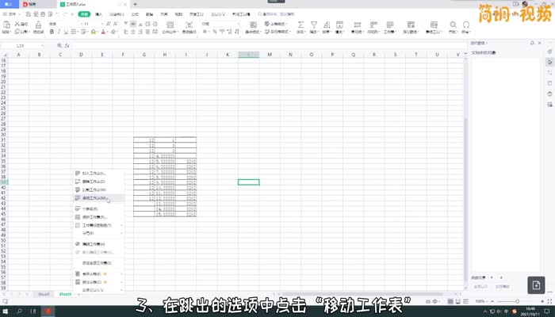Select the Format Painter brush icon
This screenshot has height=317, width=555.
point(38,25)
